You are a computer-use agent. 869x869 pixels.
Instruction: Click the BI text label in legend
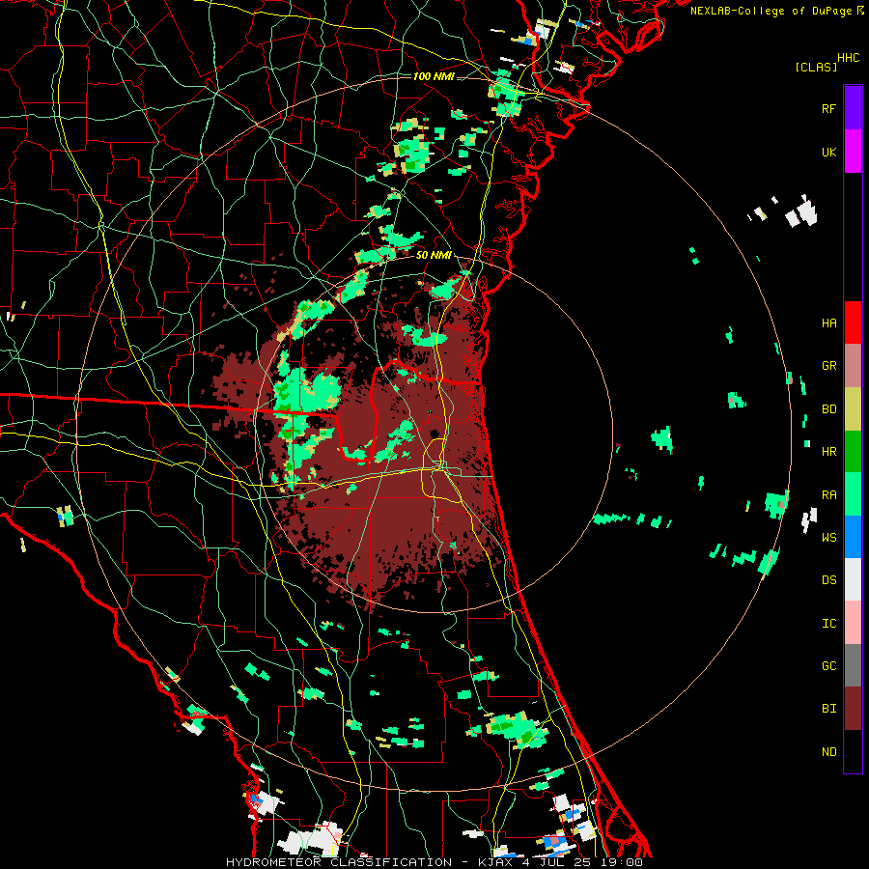[x=828, y=709]
